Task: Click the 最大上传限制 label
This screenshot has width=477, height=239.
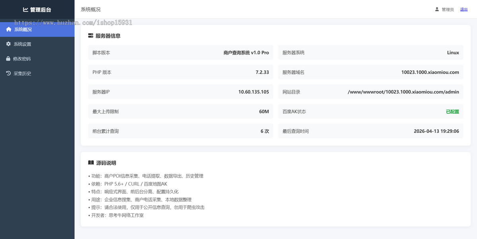Action: click(x=105, y=112)
